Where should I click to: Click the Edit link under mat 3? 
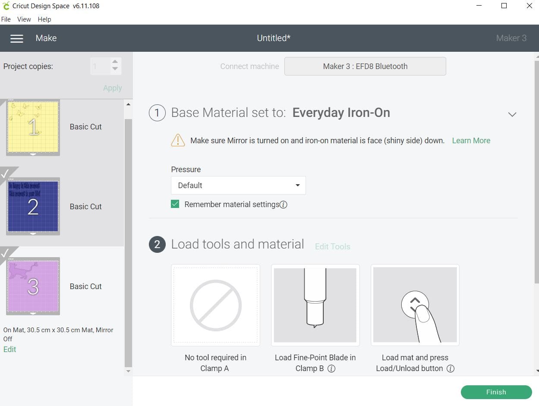click(9, 349)
